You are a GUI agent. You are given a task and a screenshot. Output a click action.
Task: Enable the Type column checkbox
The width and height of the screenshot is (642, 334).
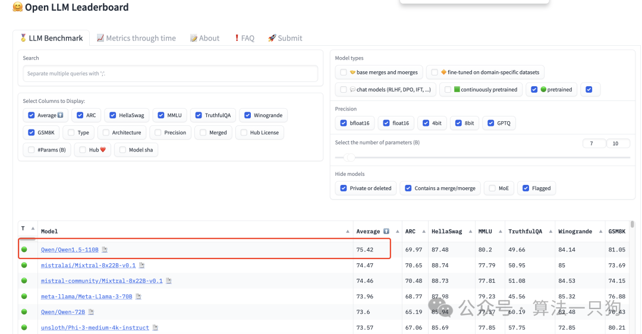pyautogui.click(x=71, y=132)
